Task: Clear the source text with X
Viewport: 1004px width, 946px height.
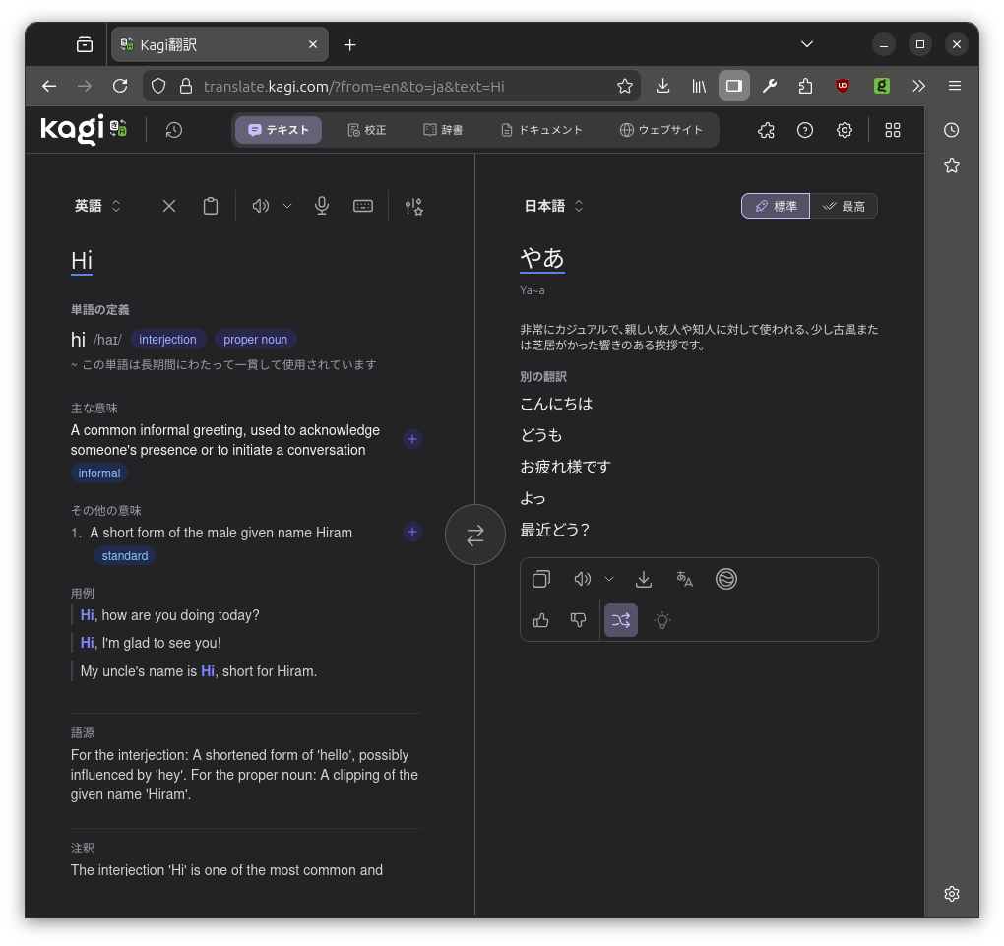Action: click(x=169, y=206)
